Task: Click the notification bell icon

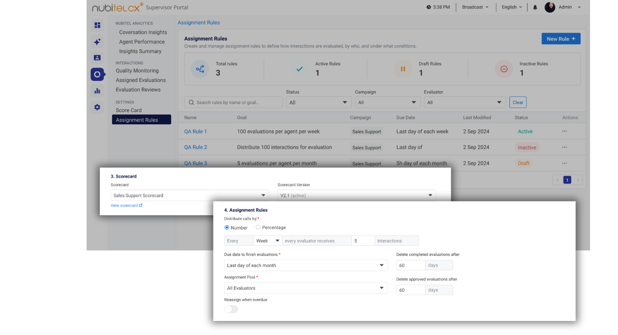Action: [535, 7]
